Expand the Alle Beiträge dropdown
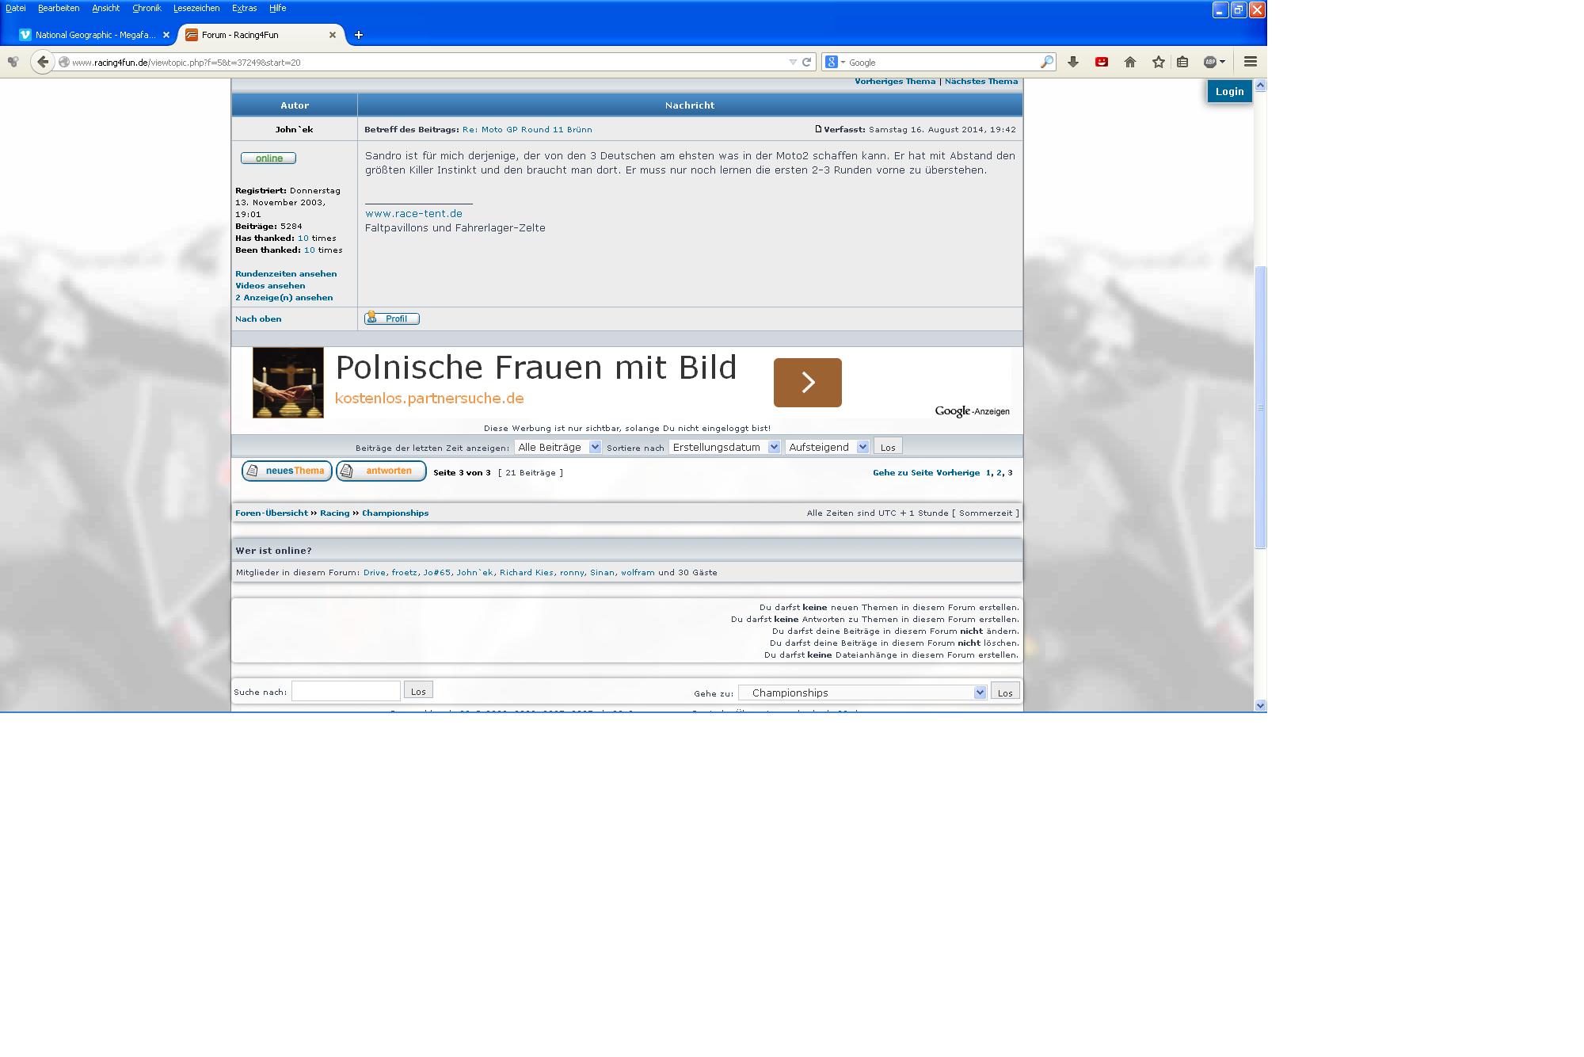Viewport: 1584px width, 1057px height. (558, 447)
